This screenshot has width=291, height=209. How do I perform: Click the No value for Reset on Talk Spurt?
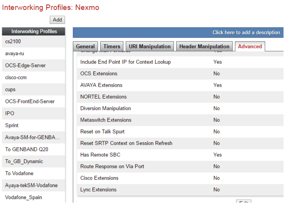pyautogui.click(x=216, y=132)
